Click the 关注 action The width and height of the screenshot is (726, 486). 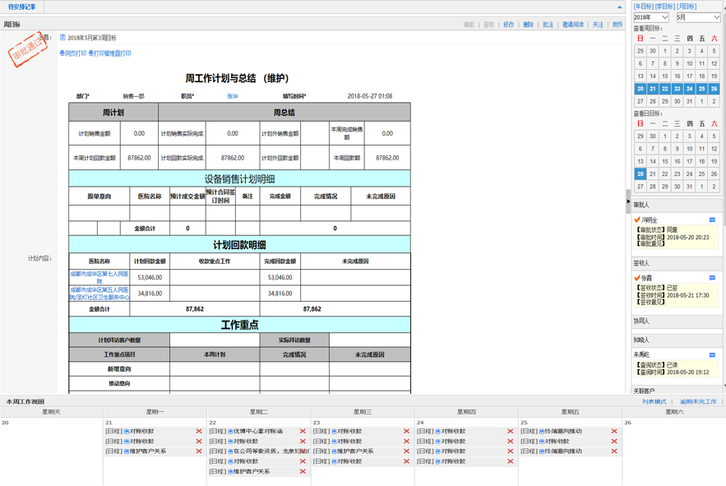pos(598,25)
